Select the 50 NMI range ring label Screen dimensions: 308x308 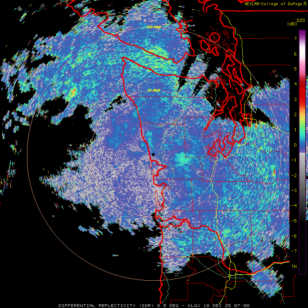[x=154, y=91]
